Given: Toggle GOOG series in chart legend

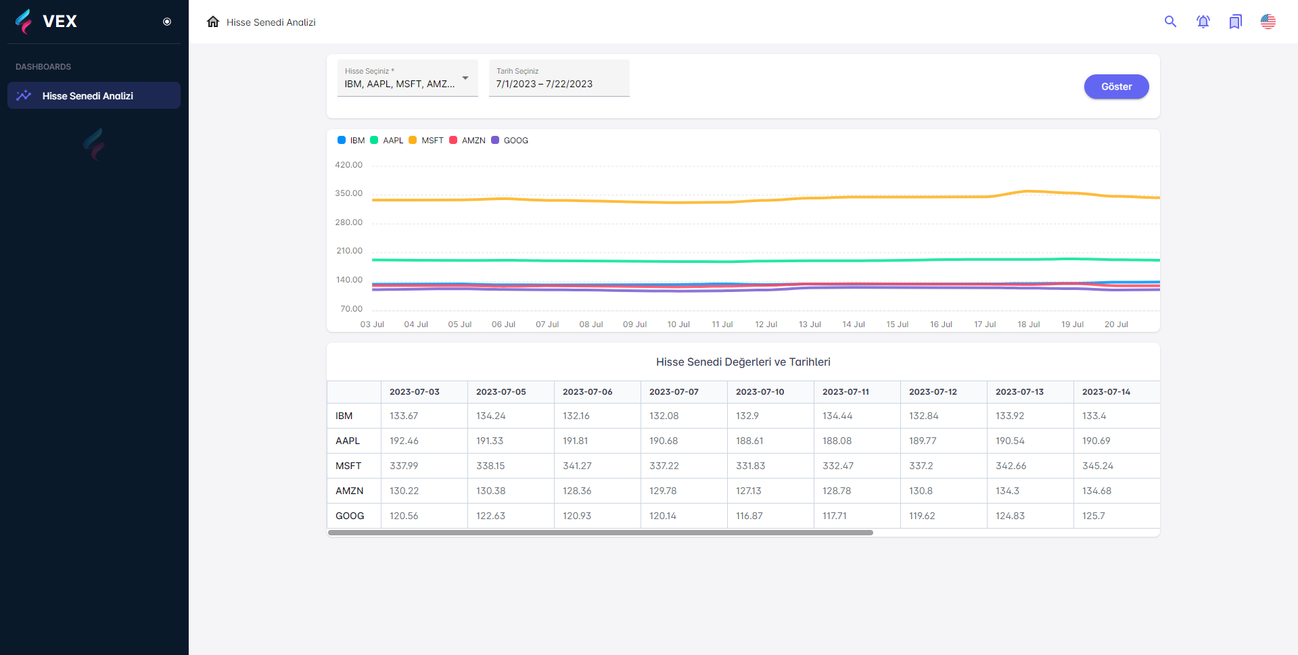Looking at the screenshot, I should point(510,141).
